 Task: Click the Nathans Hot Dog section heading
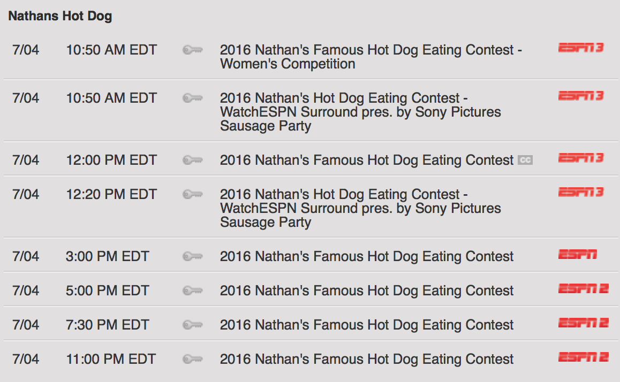[60, 16]
